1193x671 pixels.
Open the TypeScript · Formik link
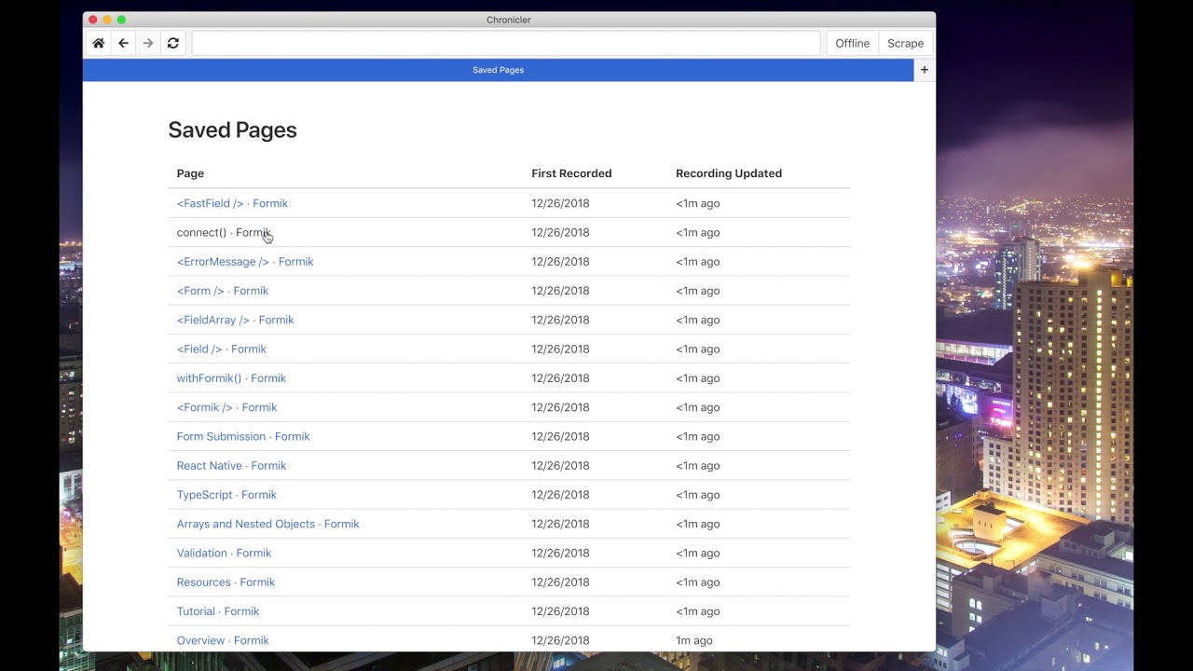point(226,495)
